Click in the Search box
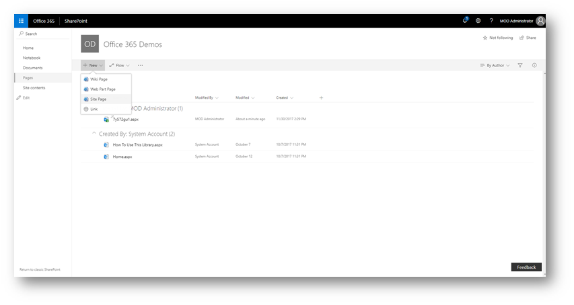The height and width of the screenshot is (305, 574). tap(43, 34)
